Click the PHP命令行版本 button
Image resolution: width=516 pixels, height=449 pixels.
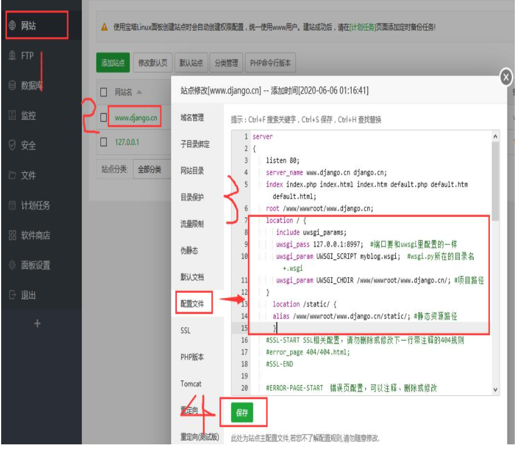(x=270, y=63)
